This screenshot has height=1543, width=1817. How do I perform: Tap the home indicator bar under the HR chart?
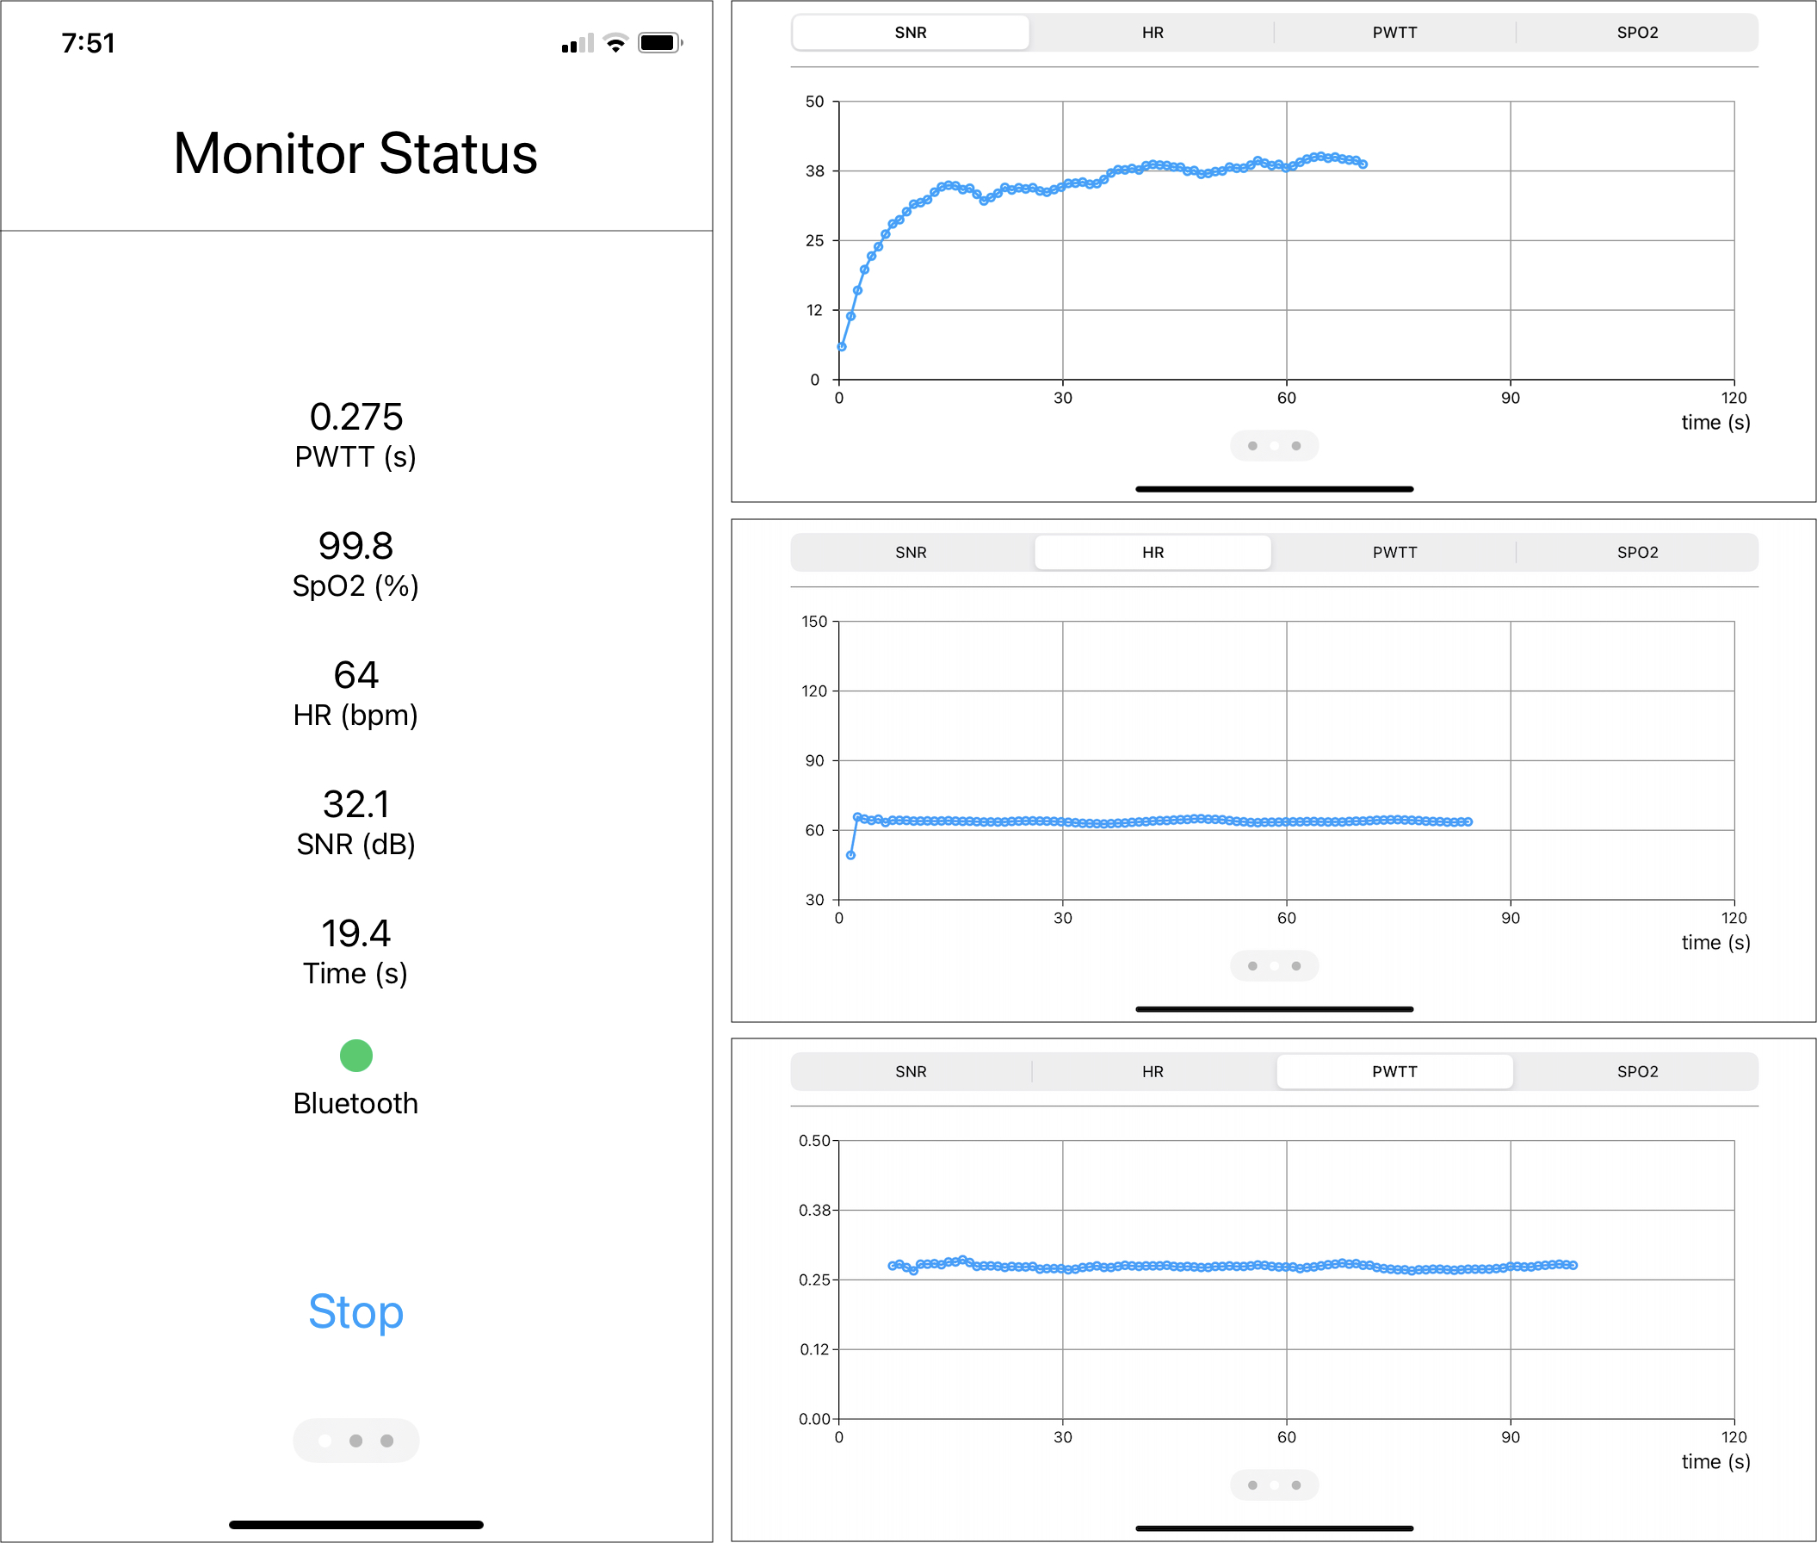[x=1274, y=1009]
